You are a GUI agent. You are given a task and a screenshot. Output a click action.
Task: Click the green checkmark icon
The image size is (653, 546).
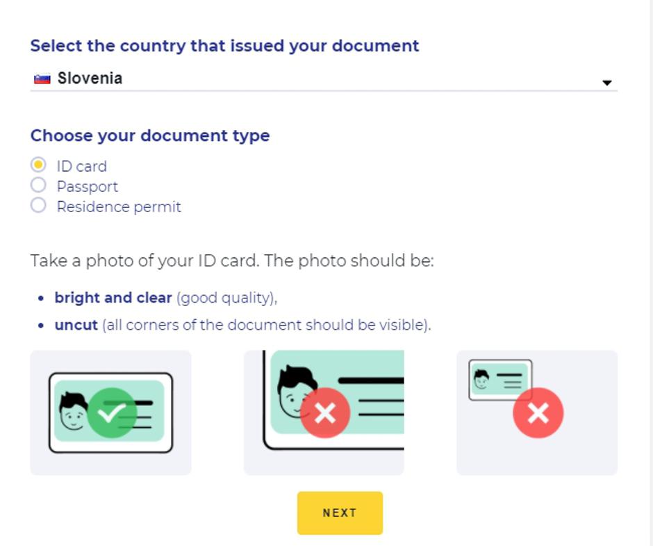(x=111, y=413)
